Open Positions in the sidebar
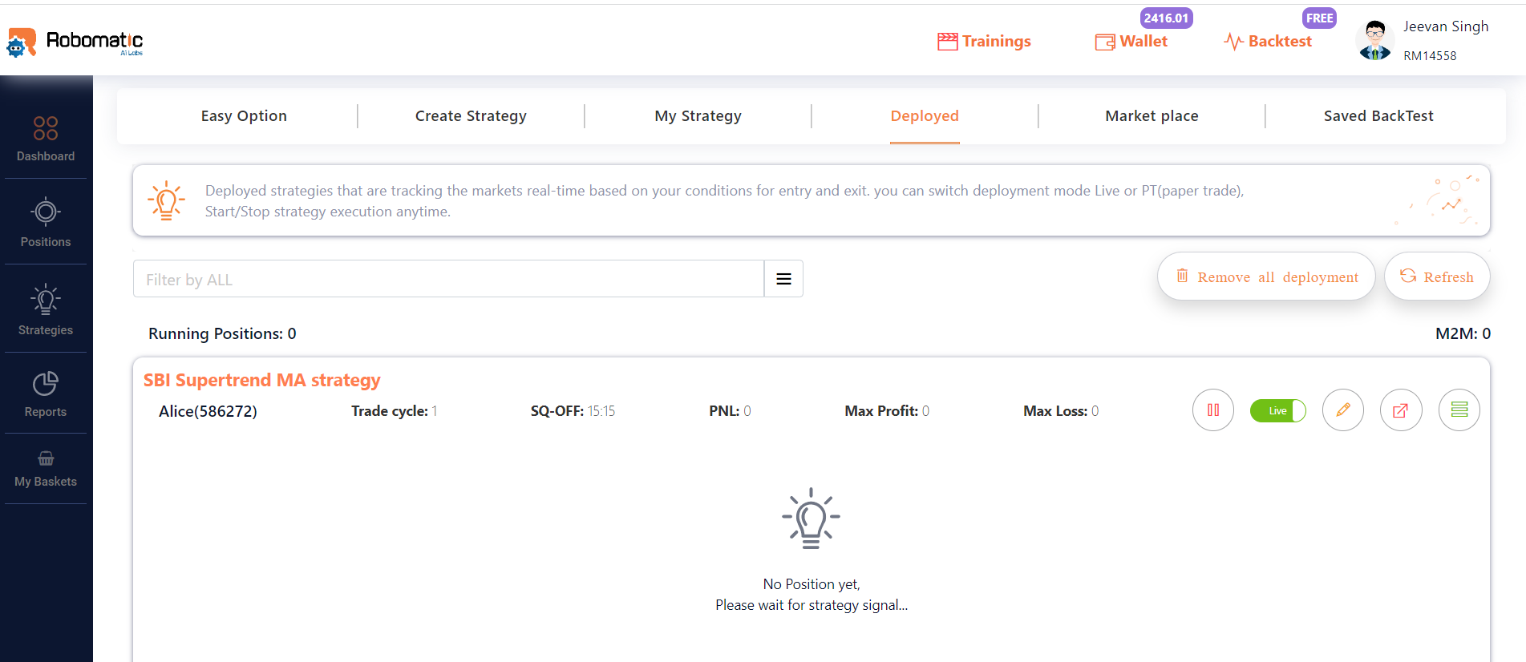Viewport: 1526px width, 662px height. pyautogui.click(x=46, y=223)
